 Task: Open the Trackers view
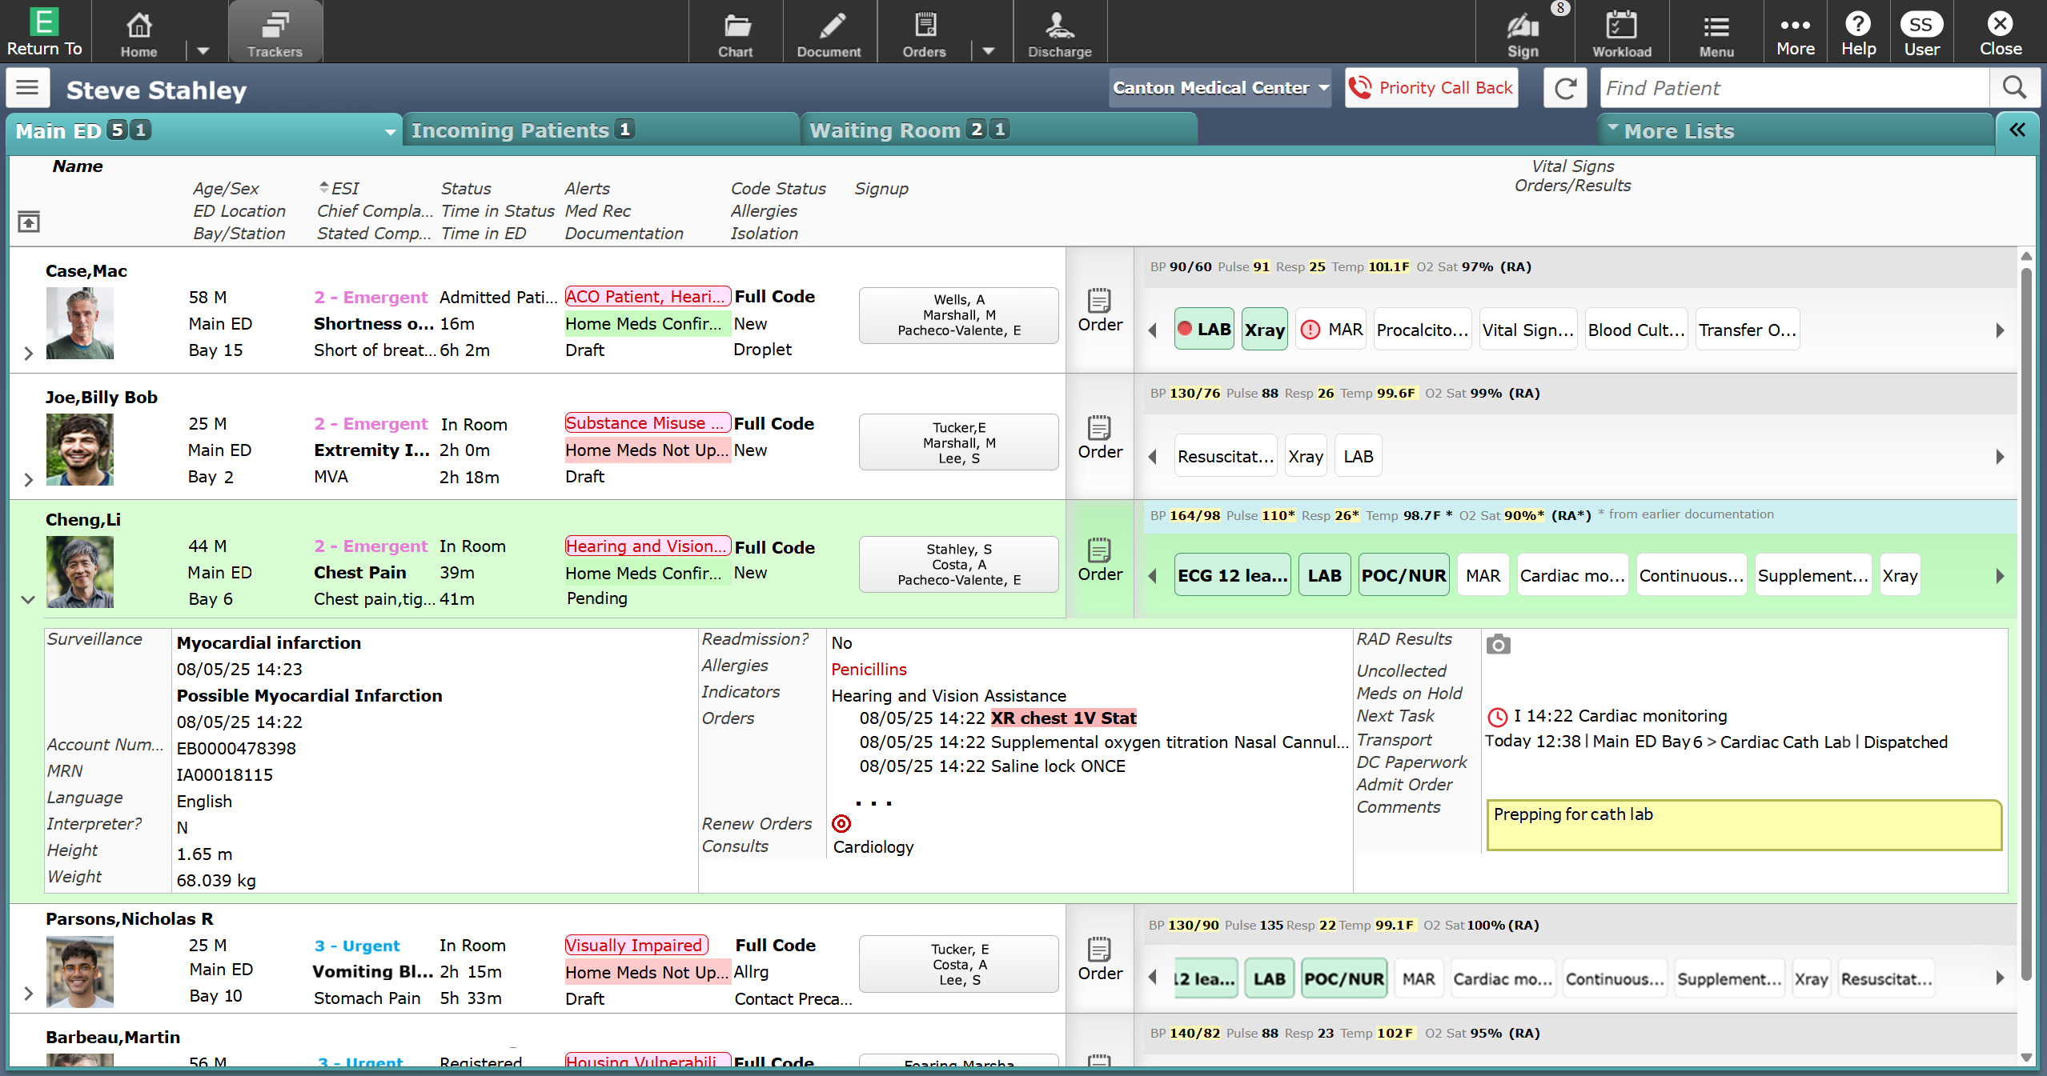click(x=275, y=32)
